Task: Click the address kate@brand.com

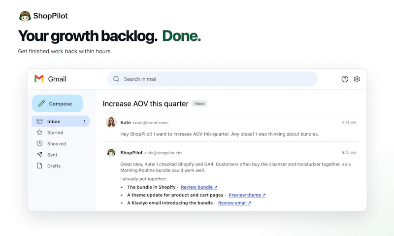Action: coord(150,123)
